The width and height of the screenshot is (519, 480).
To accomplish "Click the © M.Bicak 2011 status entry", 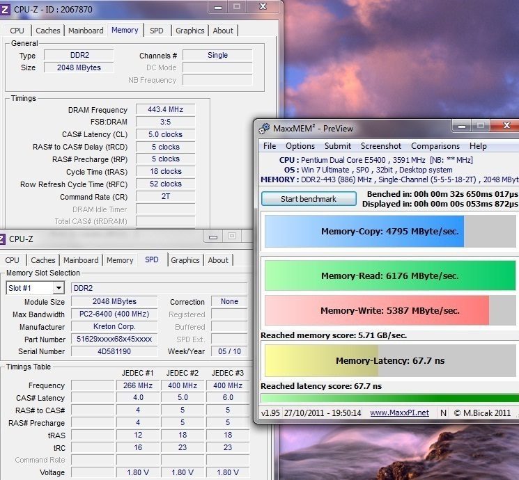I will (x=482, y=413).
